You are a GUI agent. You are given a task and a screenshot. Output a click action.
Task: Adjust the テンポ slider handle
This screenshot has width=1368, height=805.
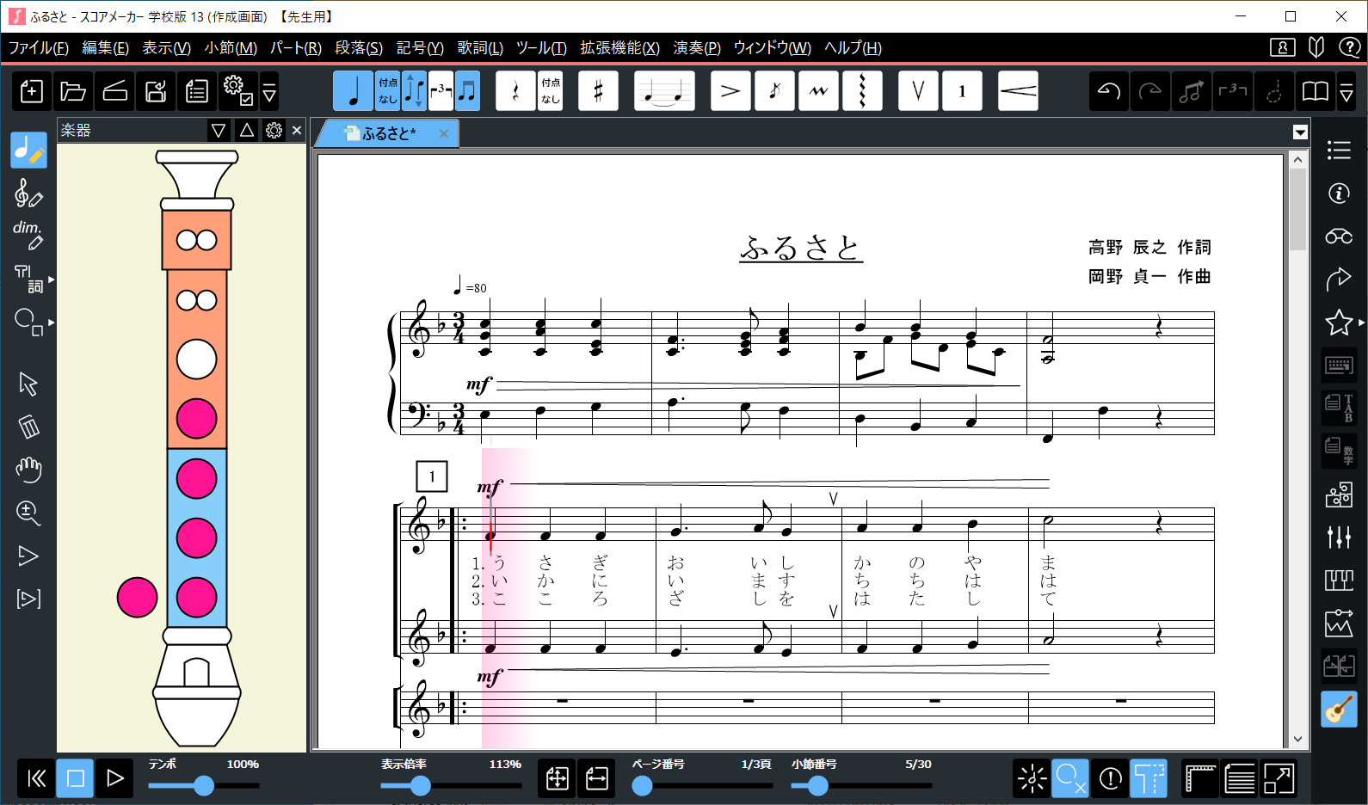pos(204,785)
